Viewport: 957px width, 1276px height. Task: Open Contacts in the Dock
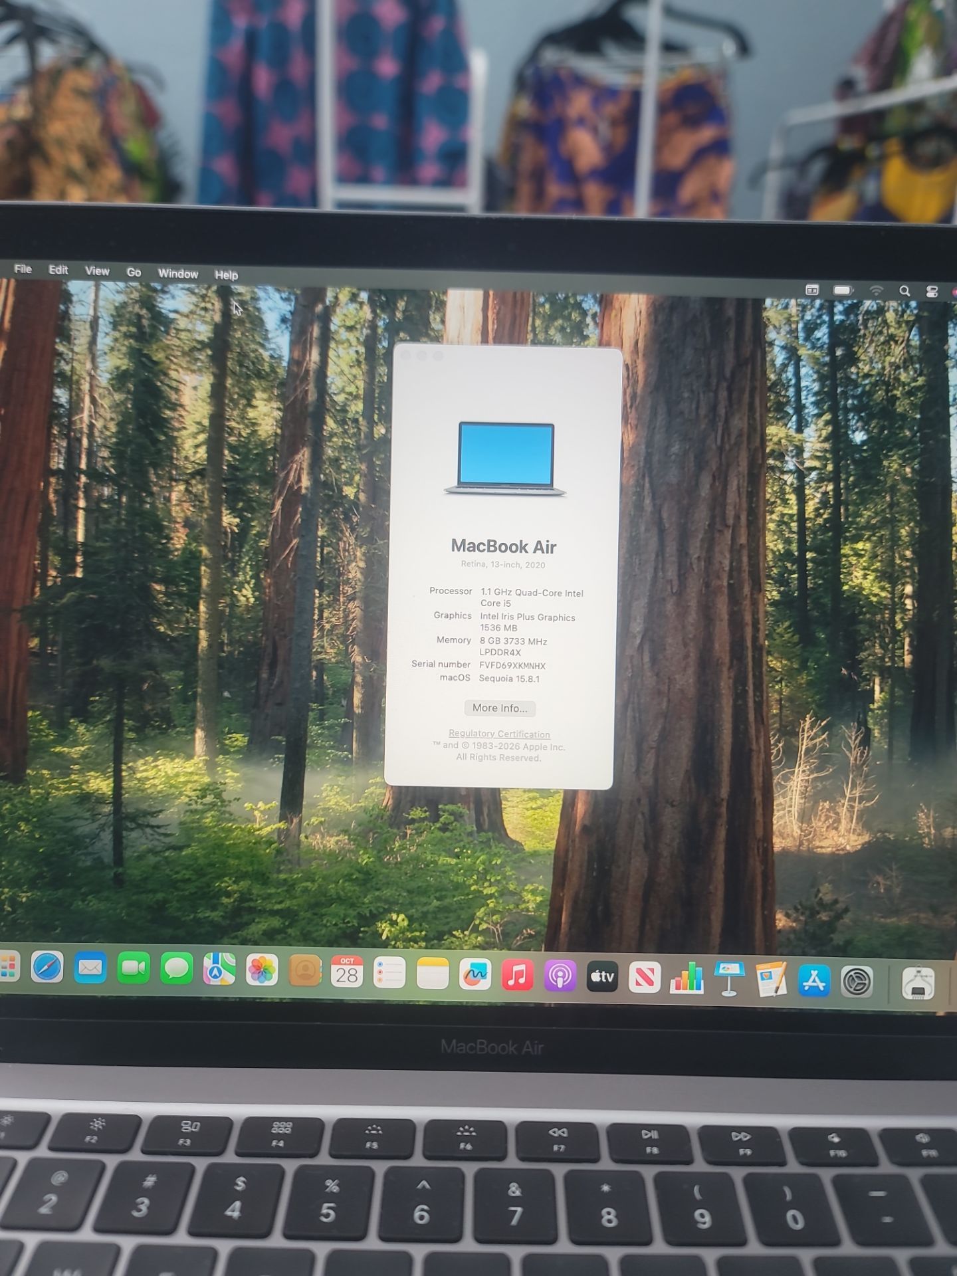point(305,972)
